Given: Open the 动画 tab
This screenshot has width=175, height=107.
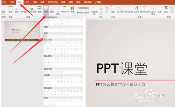Looking at the screenshot, I should pyautogui.click(x=42, y=2).
